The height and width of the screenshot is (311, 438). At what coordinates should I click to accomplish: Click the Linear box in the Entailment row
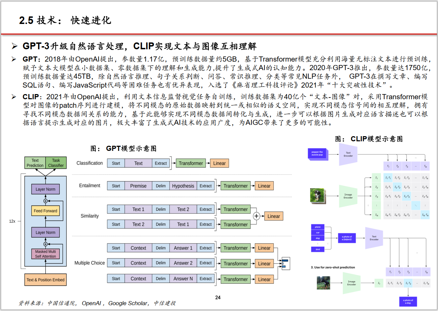tap(264, 186)
